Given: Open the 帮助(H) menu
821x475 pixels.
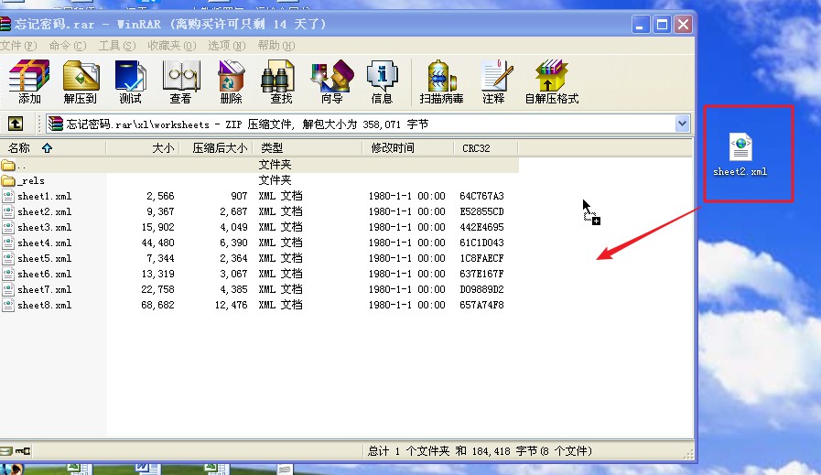Looking at the screenshot, I should pyautogui.click(x=275, y=46).
